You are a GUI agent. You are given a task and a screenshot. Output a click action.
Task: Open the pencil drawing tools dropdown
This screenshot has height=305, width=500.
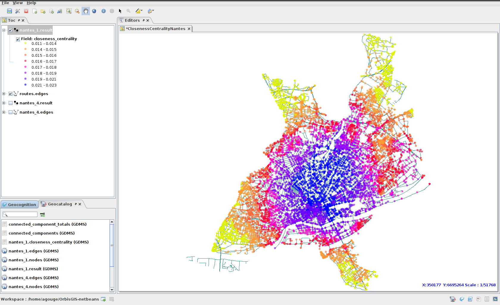point(151,11)
